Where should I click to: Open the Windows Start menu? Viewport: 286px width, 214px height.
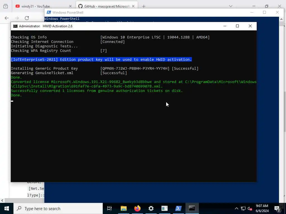tap(7, 208)
